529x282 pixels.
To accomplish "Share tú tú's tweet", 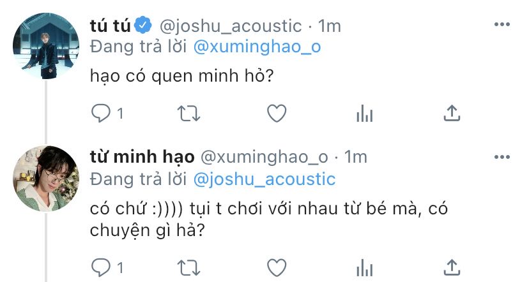I will pyautogui.click(x=452, y=113).
